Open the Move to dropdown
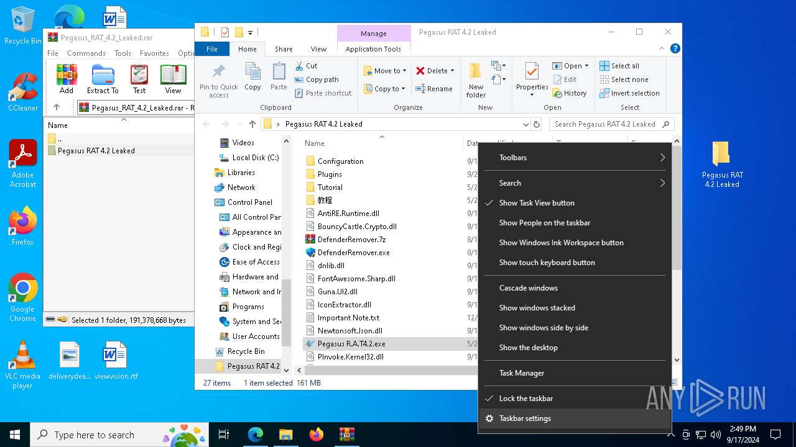 point(385,71)
